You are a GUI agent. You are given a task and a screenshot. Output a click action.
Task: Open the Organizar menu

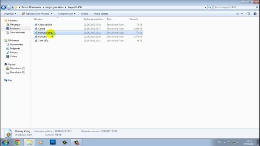[x=10, y=14]
